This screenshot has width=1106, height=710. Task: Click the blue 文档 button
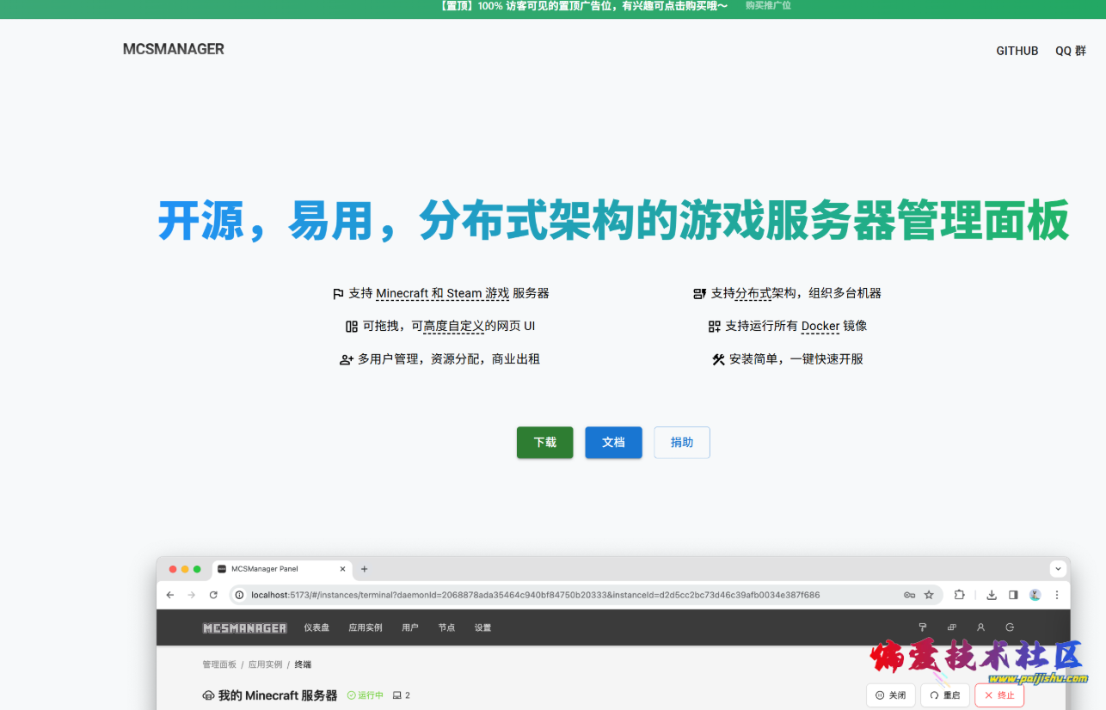(613, 442)
